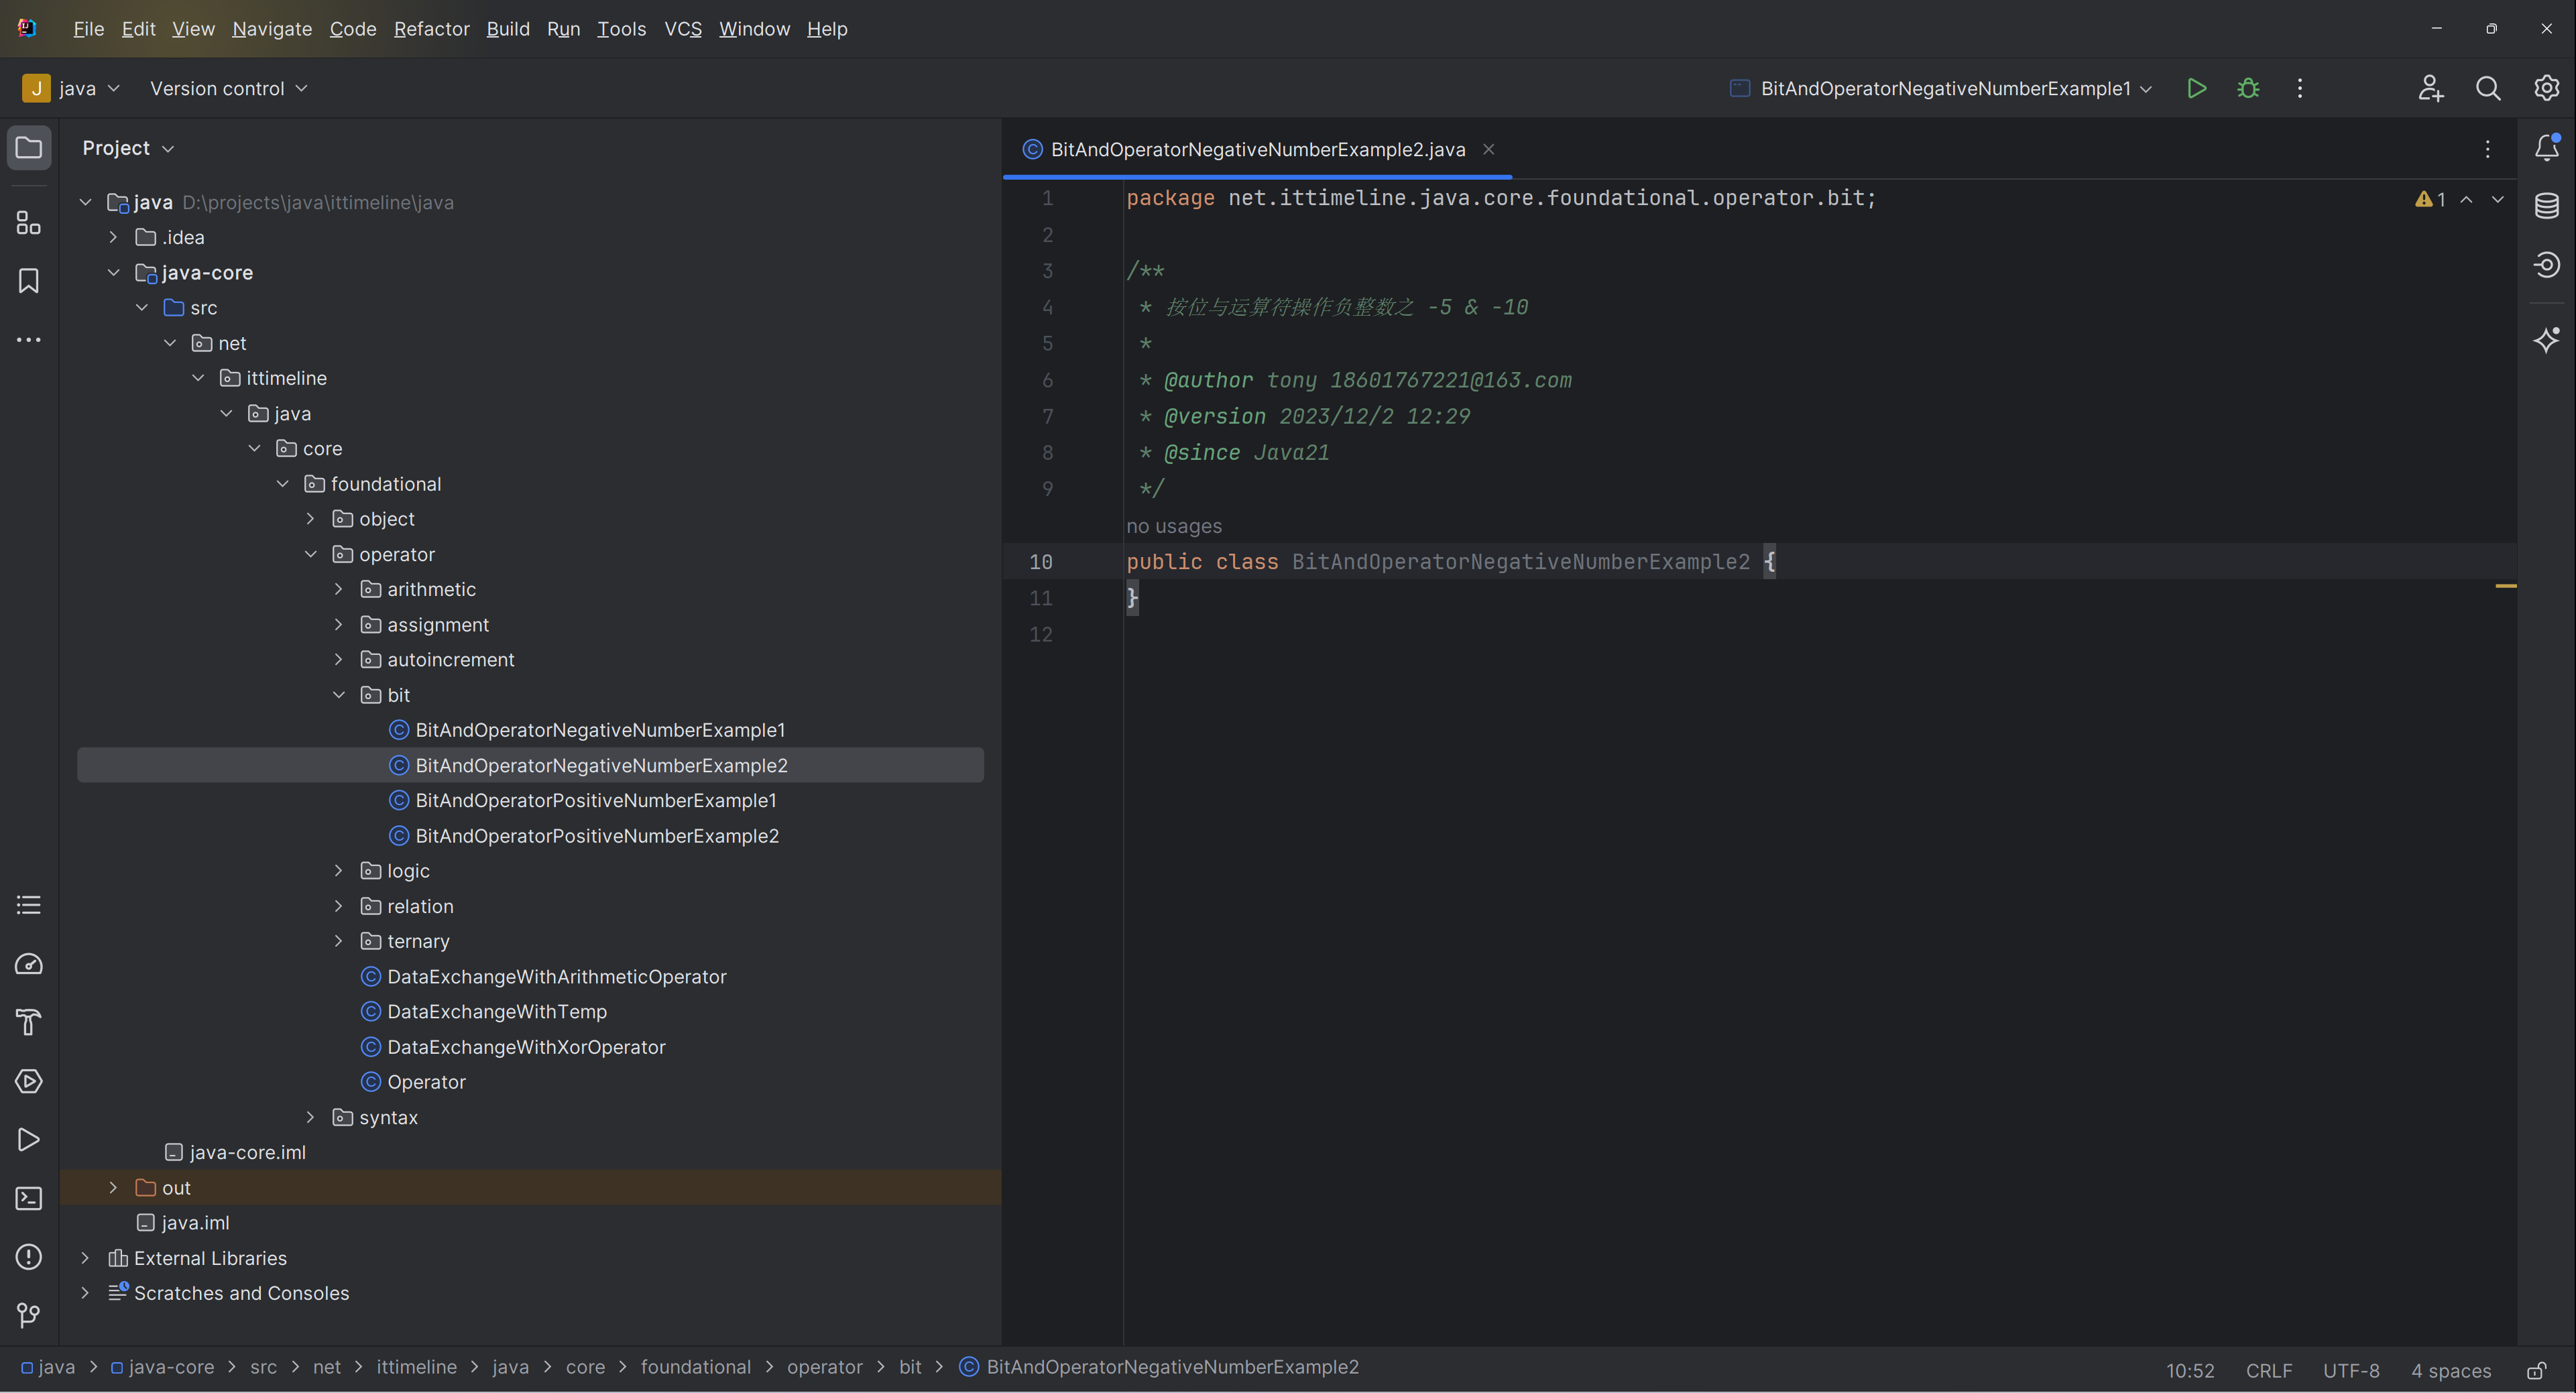Go to next highlighted problem arrow
The width and height of the screenshot is (2576, 1393).
(2498, 199)
